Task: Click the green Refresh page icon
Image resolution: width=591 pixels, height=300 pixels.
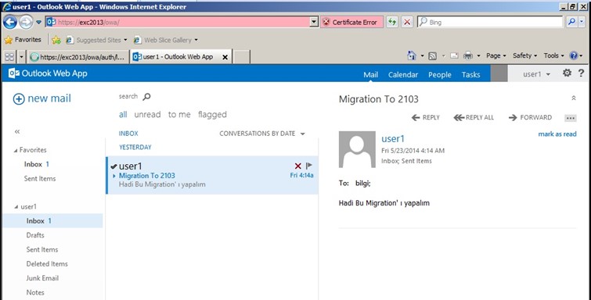Action: pyautogui.click(x=392, y=22)
